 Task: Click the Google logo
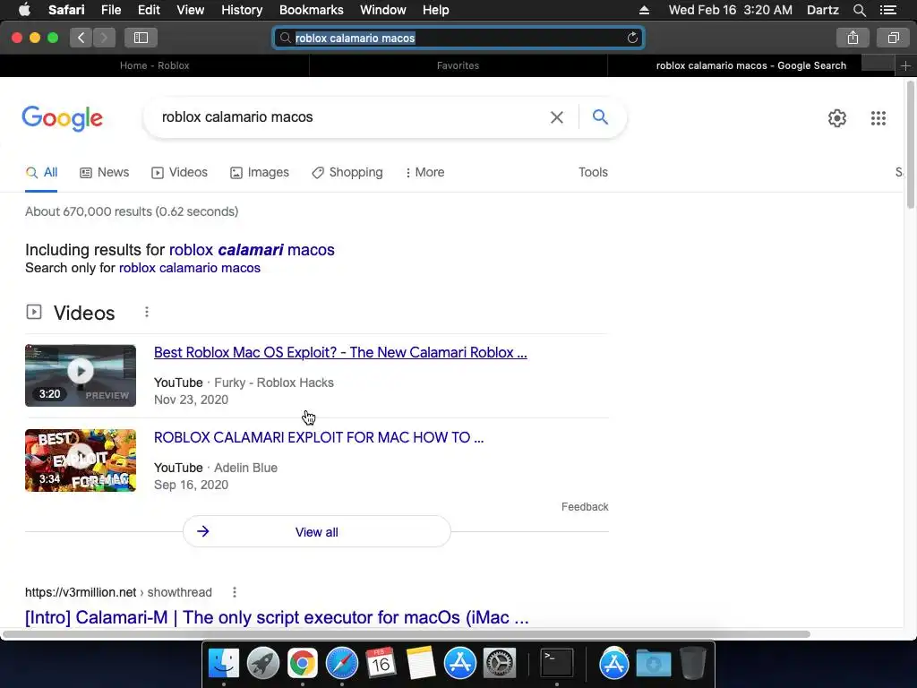click(x=62, y=118)
